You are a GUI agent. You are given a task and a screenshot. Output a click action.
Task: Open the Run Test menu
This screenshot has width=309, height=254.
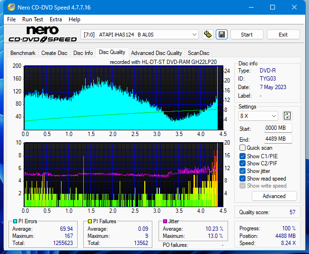[32, 19]
